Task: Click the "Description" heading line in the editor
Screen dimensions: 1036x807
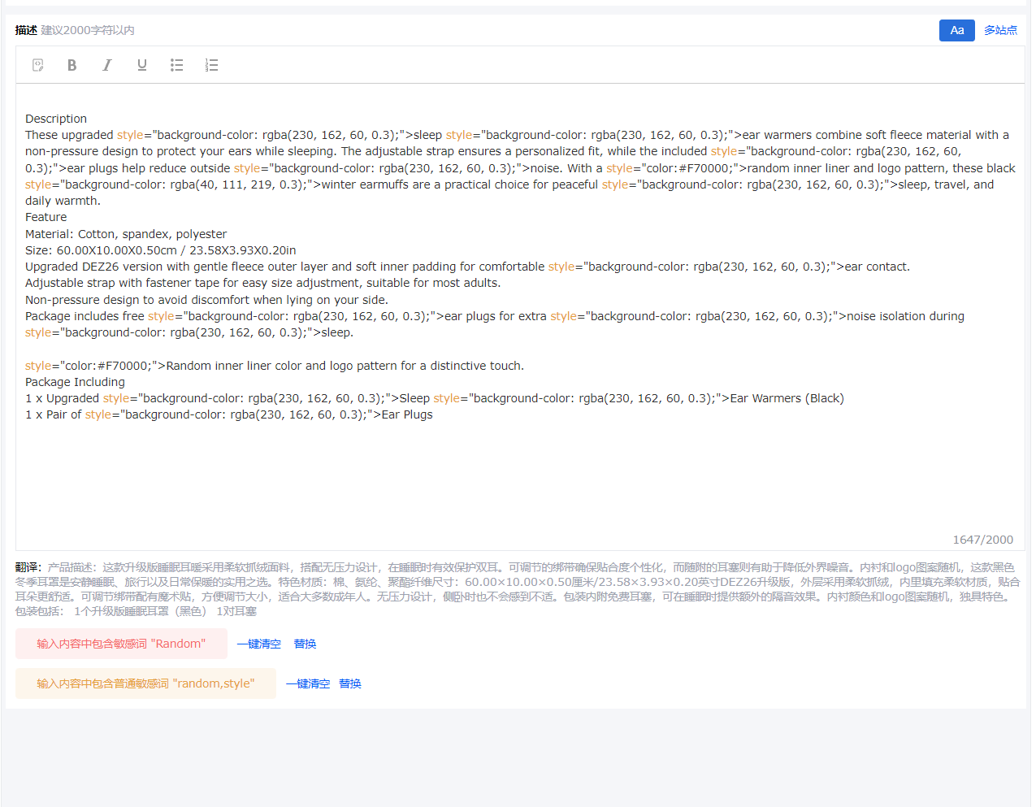Action: click(56, 119)
